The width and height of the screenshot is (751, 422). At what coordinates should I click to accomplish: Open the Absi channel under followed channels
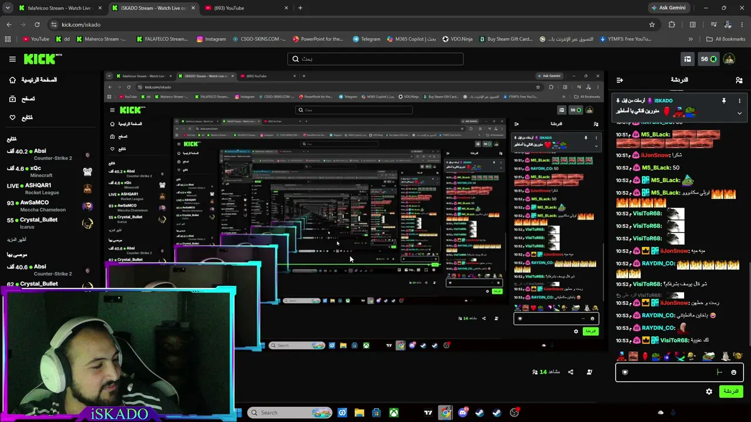(49, 154)
